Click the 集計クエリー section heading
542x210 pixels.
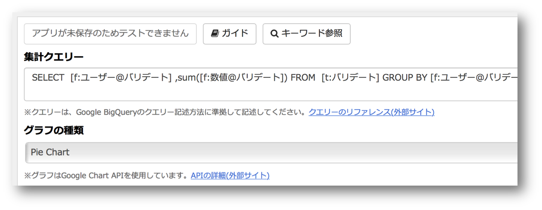[x=53, y=57]
